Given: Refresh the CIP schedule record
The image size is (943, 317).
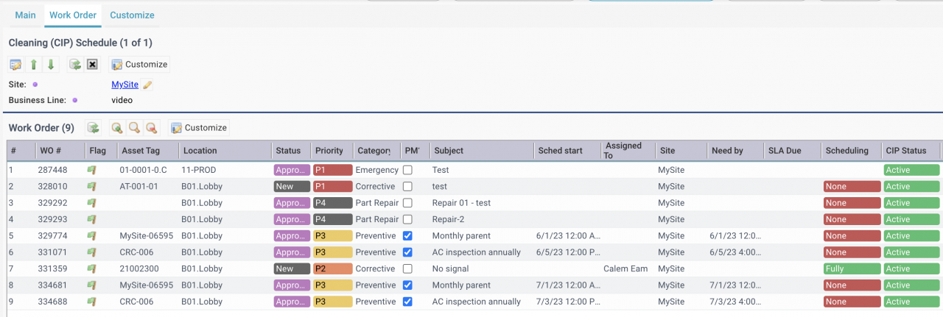Looking at the screenshot, I should [x=75, y=65].
